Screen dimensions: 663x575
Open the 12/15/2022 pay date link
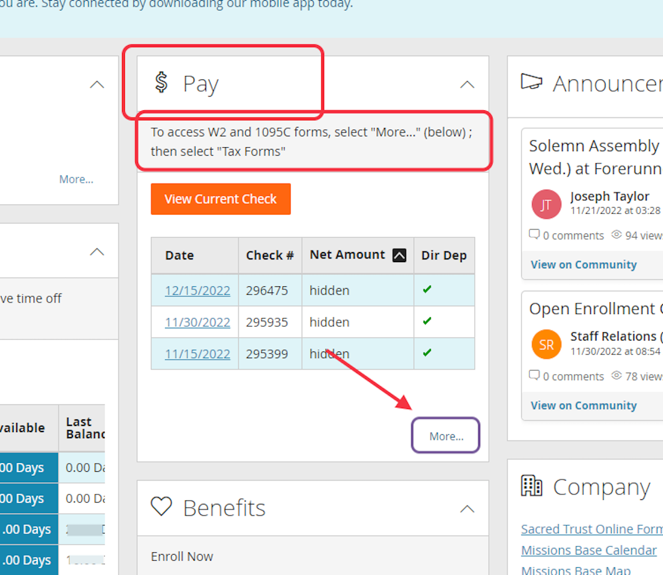click(x=197, y=290)
